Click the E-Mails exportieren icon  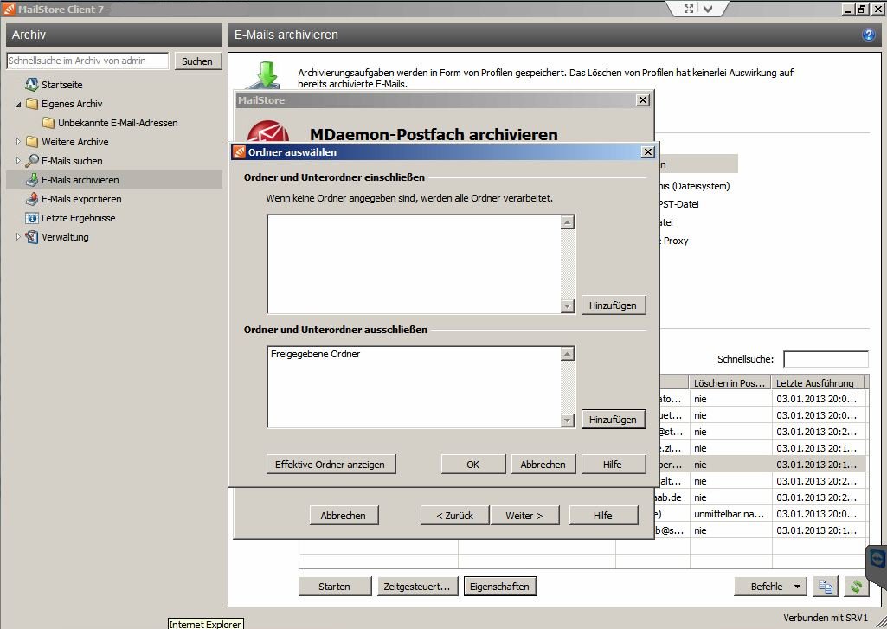tap(32, 199)
